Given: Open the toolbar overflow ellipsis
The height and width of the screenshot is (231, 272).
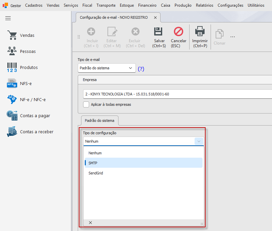Looking at the screenshot, I should [233, 37].
